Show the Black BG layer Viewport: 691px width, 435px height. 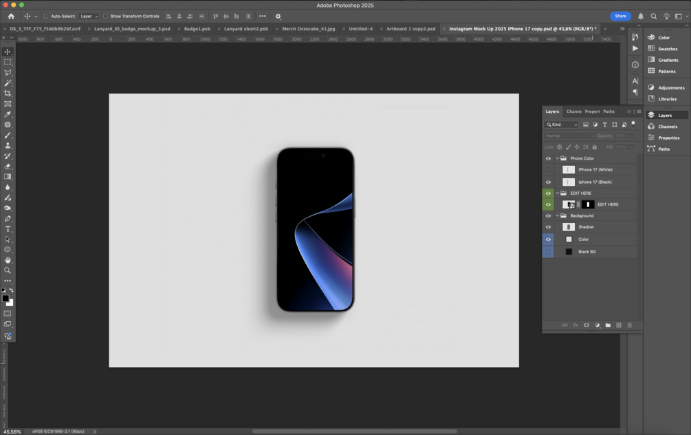coord(548,251)
